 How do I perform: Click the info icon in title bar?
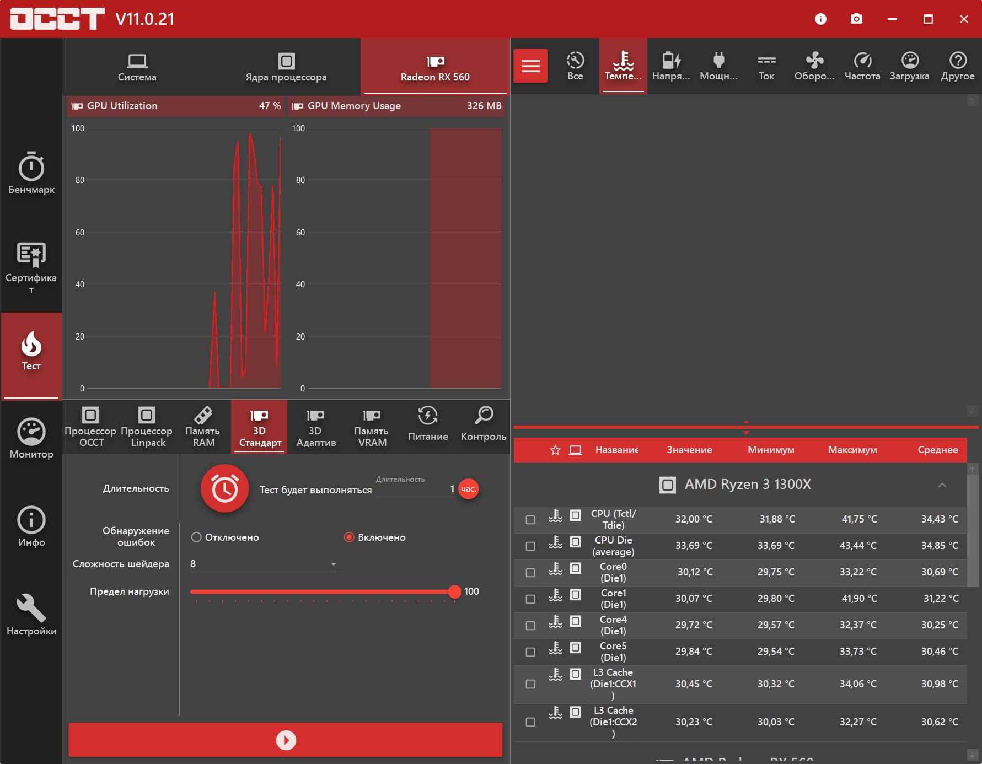pyautogui.click(x=820, y=19)
